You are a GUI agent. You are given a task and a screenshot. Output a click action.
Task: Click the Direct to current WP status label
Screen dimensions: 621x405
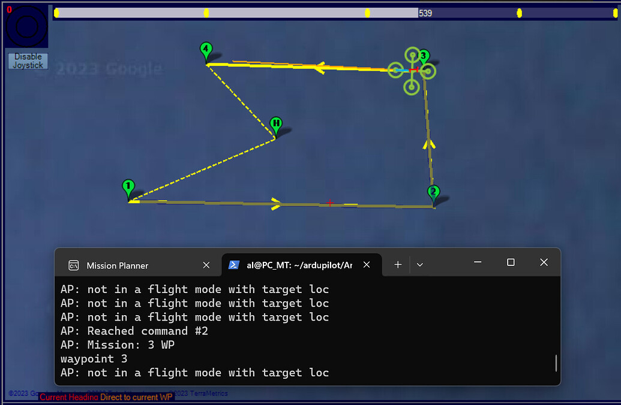click(134, 397)
